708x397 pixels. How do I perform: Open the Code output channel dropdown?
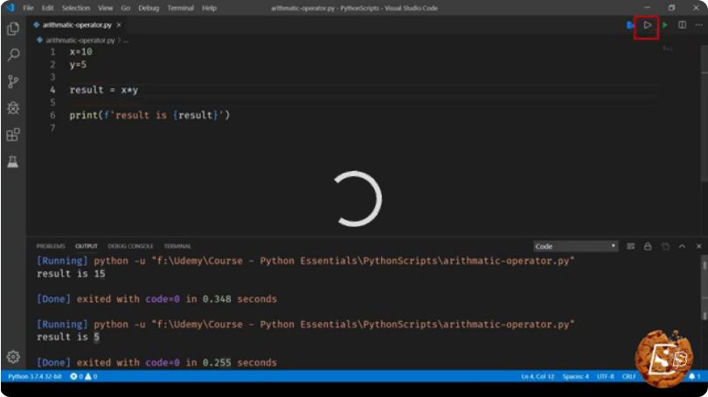575,246
